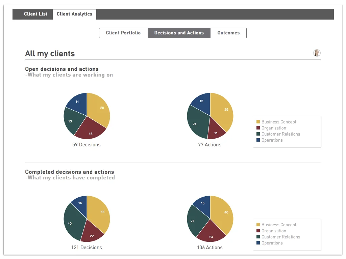Click the blue Operations legend swatch
The height and width of the screenshot is (259, 346).
click(258, 140)
